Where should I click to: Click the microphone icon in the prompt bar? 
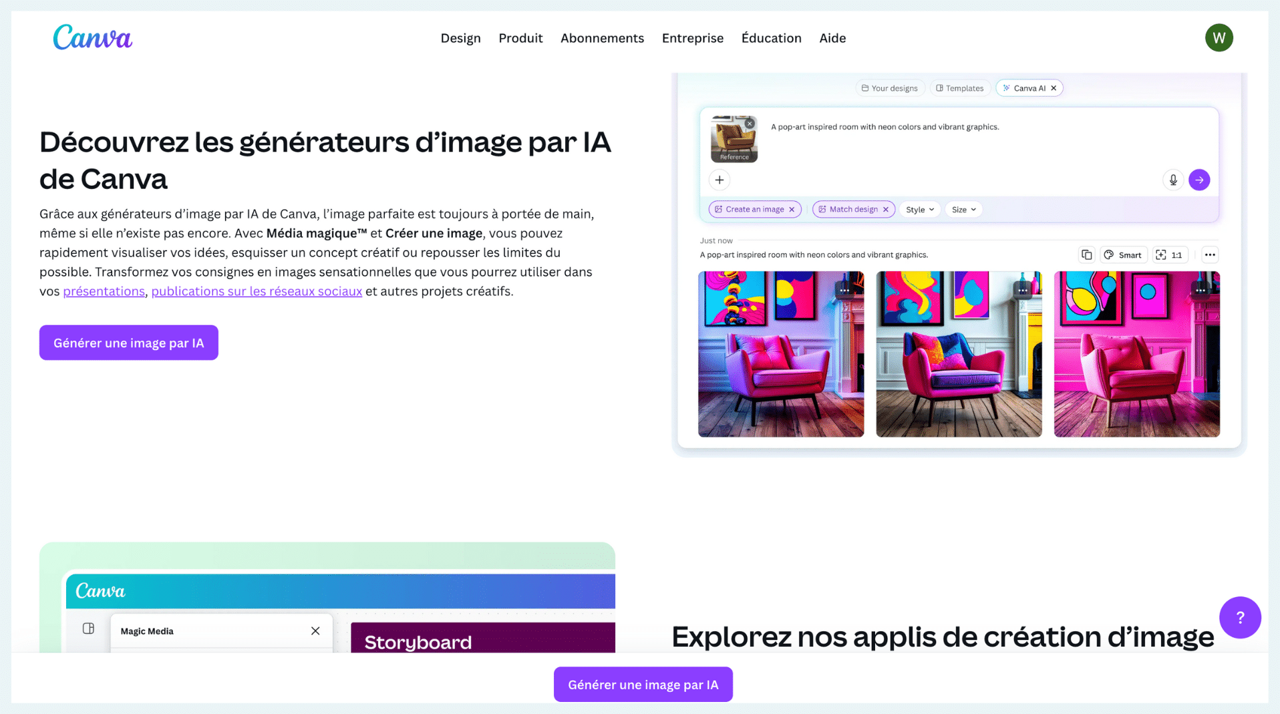coord(1173,180)
